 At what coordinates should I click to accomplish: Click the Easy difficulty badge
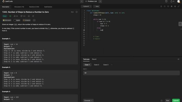click(5, 16)
